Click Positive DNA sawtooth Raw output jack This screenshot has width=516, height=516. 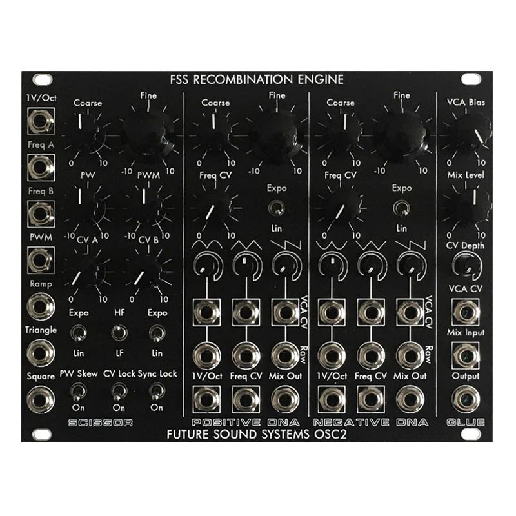pos(285,356)
